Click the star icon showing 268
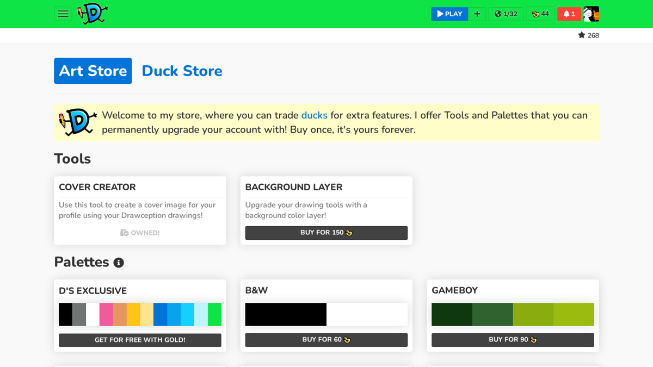The image size is (653, 367). 588,35
